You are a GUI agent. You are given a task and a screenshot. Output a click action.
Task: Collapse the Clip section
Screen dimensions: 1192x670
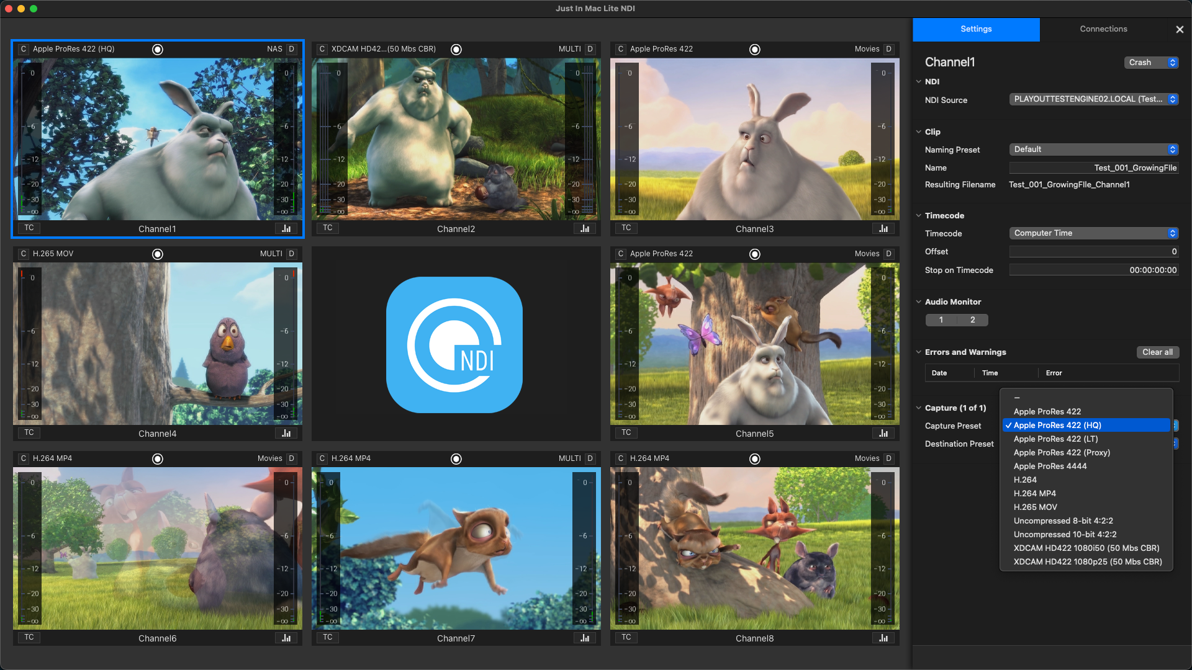click(x=919, y=132)
